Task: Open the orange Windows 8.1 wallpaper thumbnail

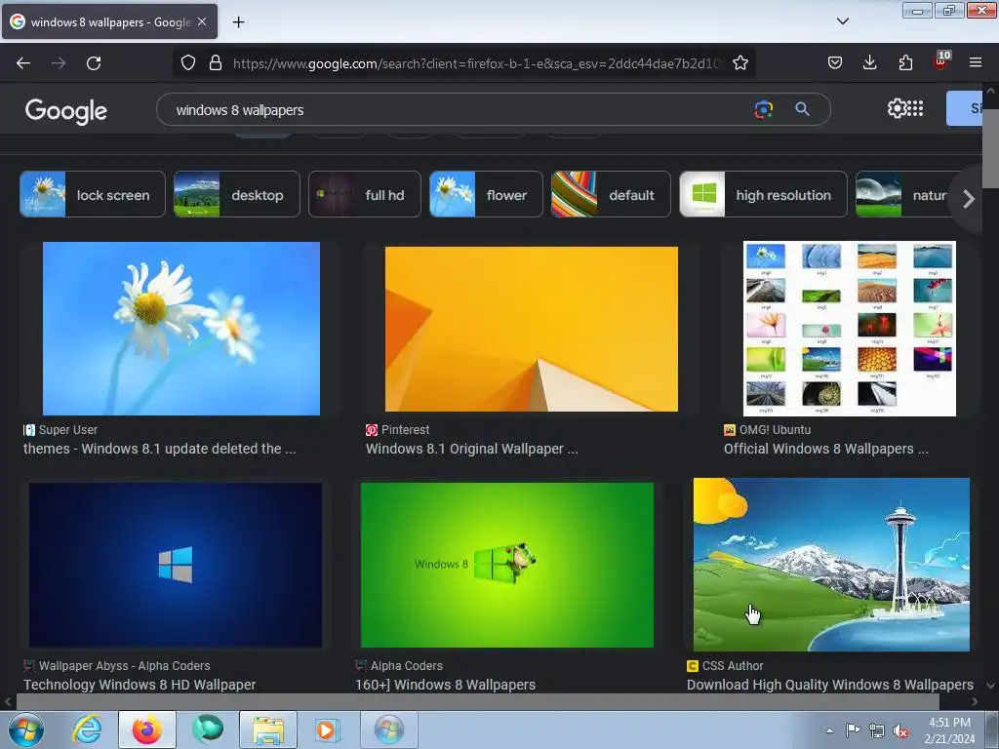Action: [532, 329]
